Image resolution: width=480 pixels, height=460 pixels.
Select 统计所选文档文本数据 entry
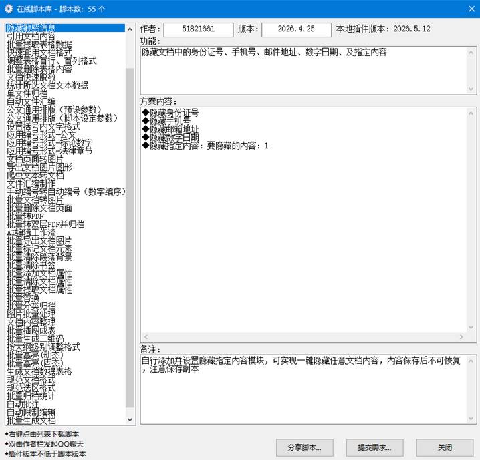coord(66,85)
